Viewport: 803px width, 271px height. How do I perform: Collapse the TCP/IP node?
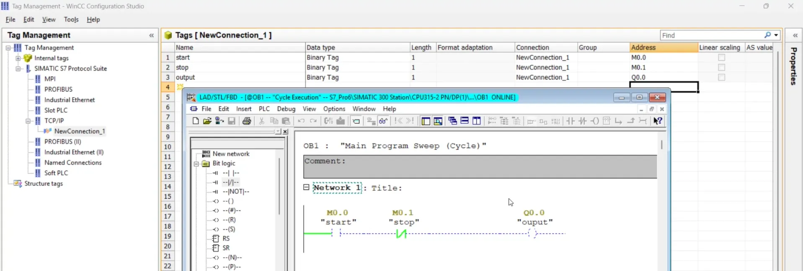coord(28,121)
